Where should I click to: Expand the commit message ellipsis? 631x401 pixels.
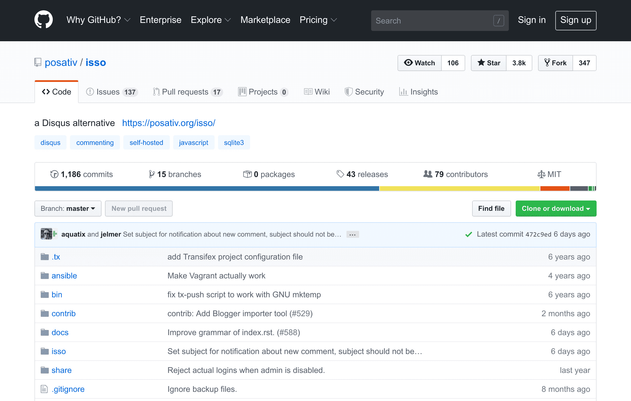click(352, 234)
